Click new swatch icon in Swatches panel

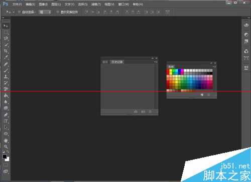[x=202, y=95]
